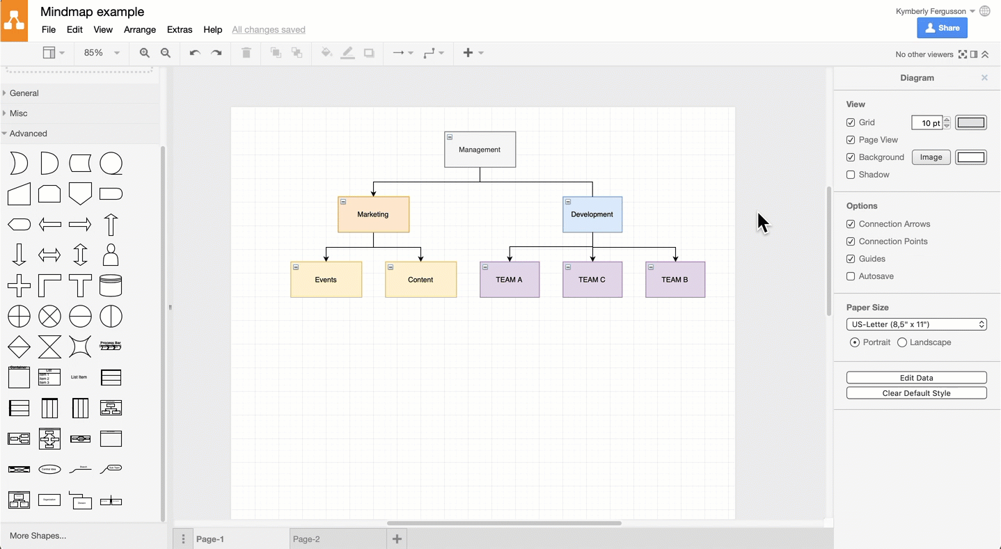
Task: Click the blue Share button
Action: click(942, 28)
